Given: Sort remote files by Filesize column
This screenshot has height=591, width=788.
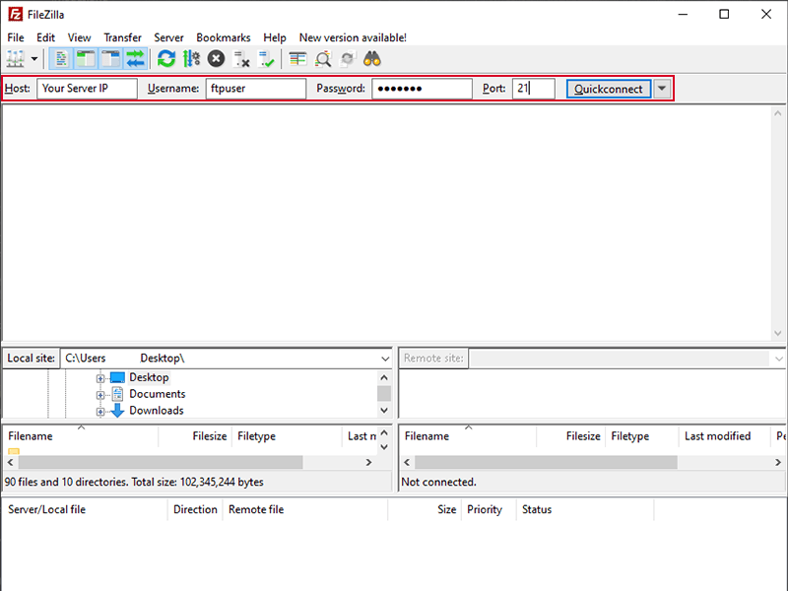Looking at the screenshot, I should click(571, 436).
